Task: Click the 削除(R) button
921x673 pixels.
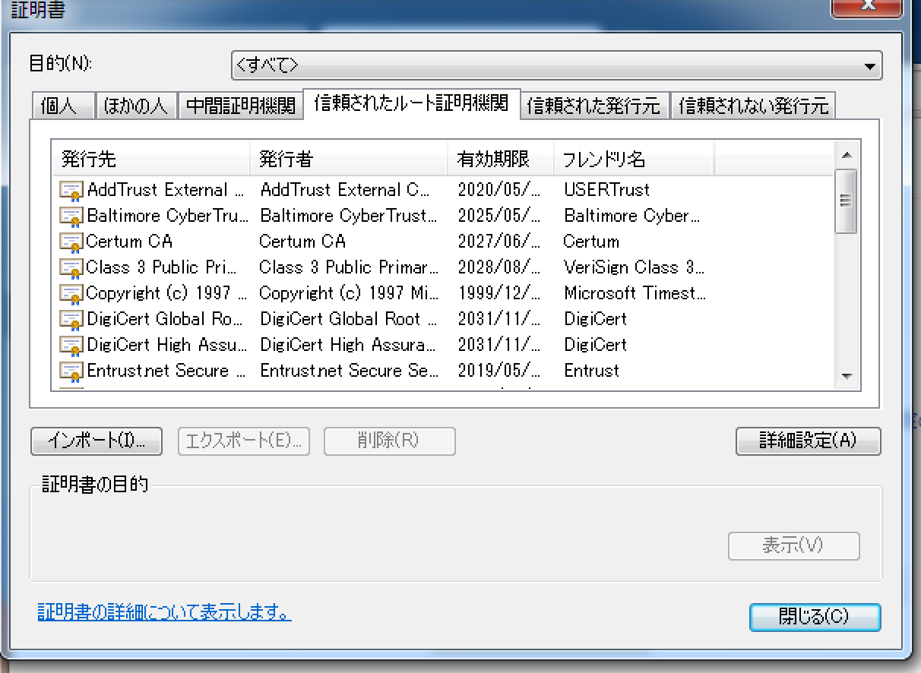Action: [x=390, y=441]
